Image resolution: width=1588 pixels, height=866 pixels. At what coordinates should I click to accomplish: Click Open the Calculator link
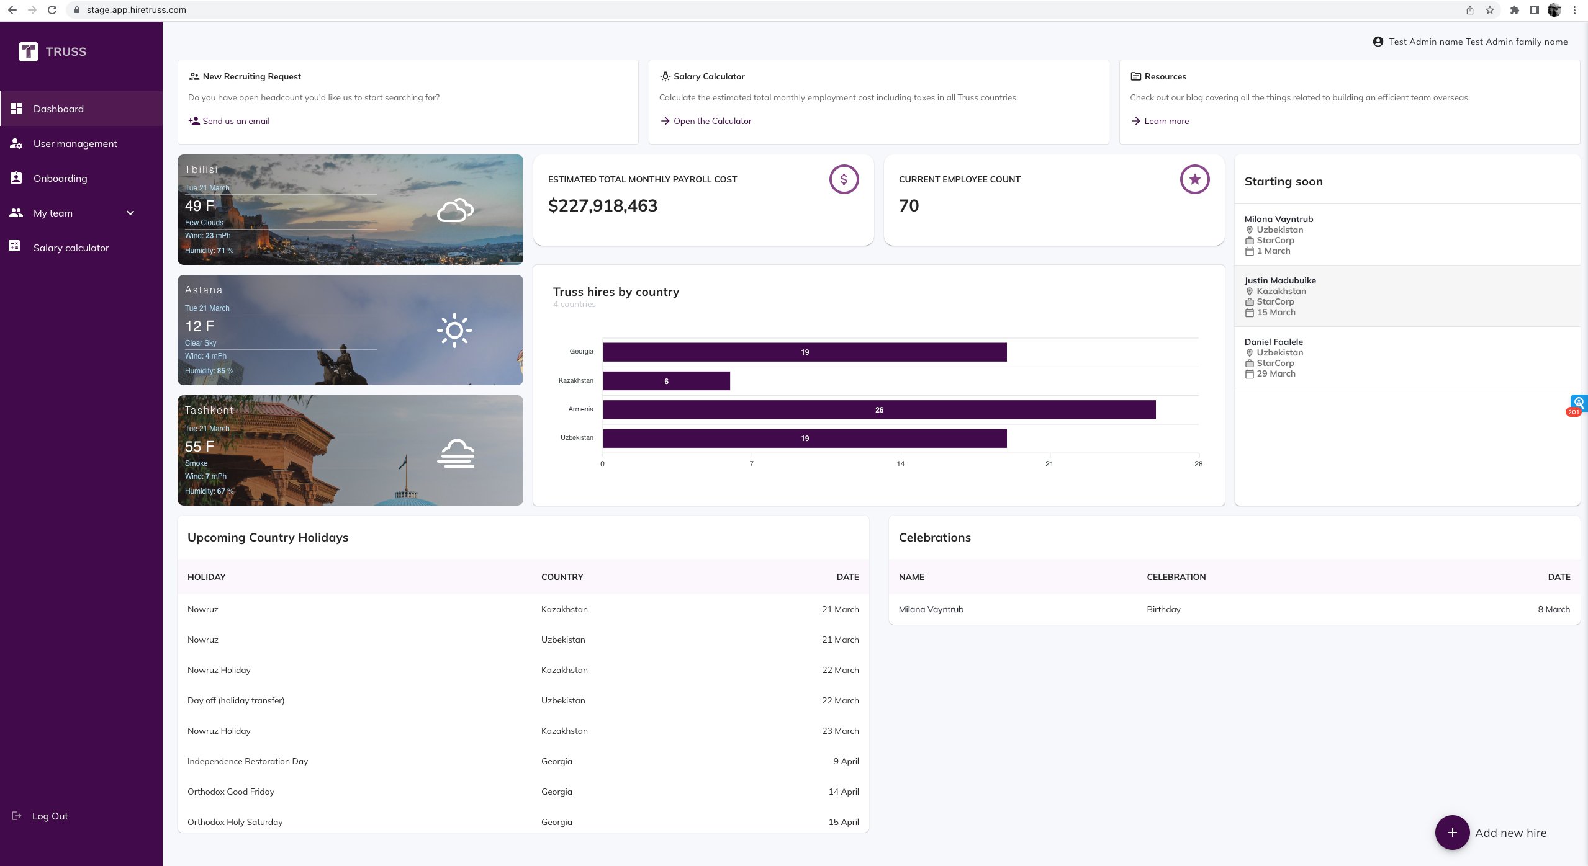tap(712, 121)
